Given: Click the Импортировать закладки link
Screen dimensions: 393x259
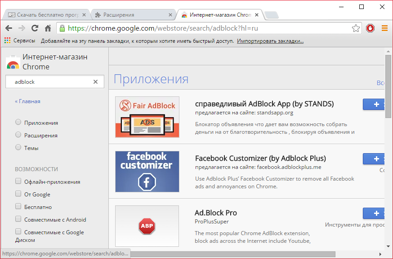Looking at the screenshot, I should (x=270, y=41).
